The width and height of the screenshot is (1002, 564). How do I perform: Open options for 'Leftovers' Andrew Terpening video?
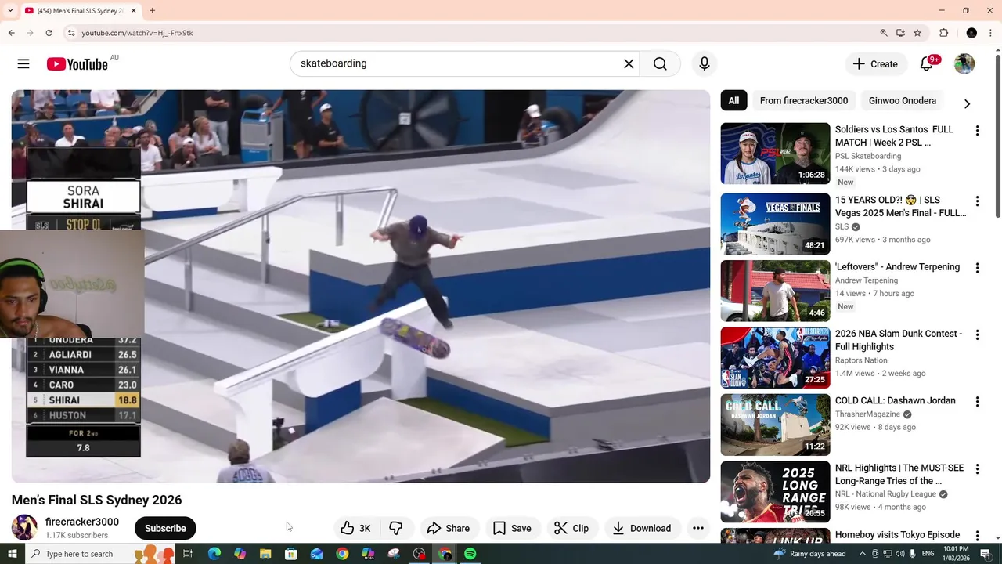[977, 268]
